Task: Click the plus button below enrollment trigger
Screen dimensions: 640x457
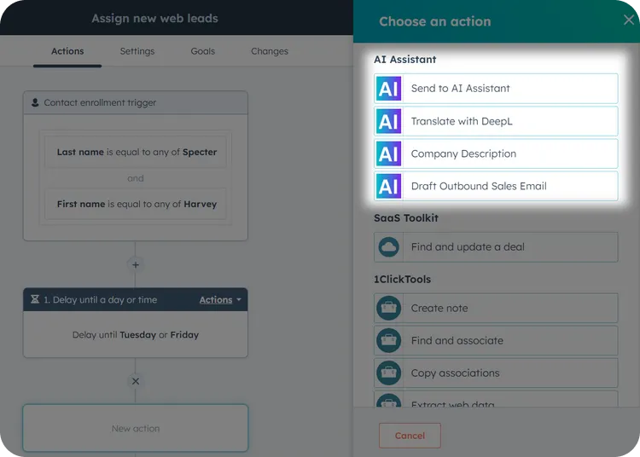Action: (135, 264)
